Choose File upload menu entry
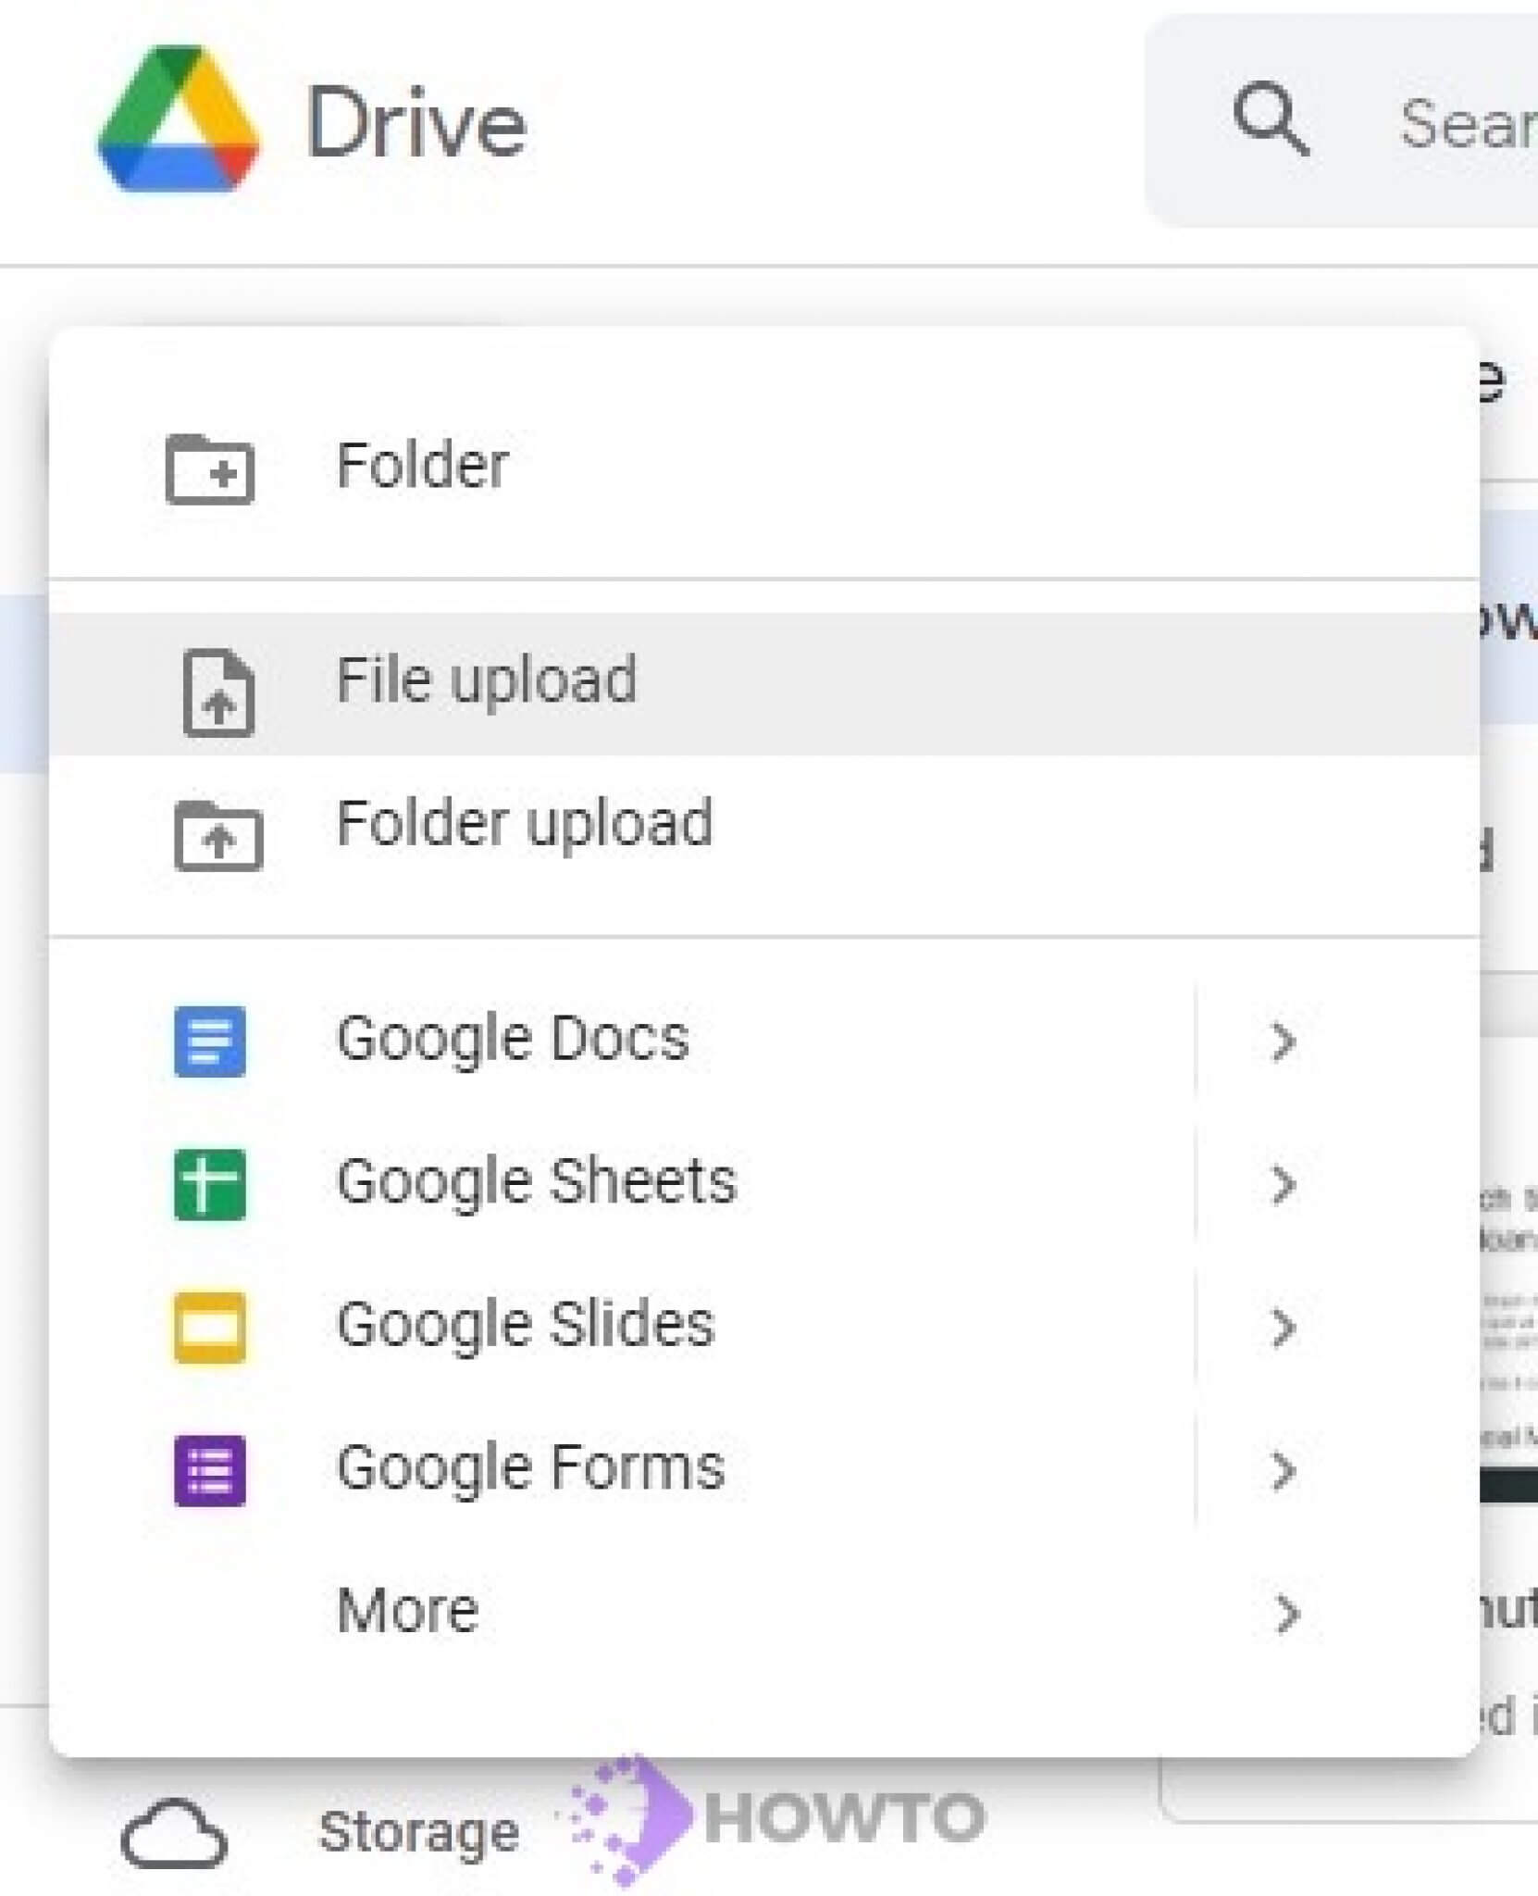Viewport: 1538px width, 1896px height. pyautogui.click(x=764, y=683)
